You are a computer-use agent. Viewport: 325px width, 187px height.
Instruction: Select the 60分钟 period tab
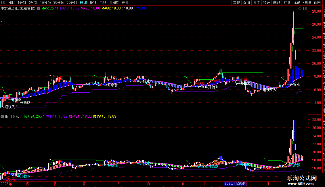(x=72, y=3)
